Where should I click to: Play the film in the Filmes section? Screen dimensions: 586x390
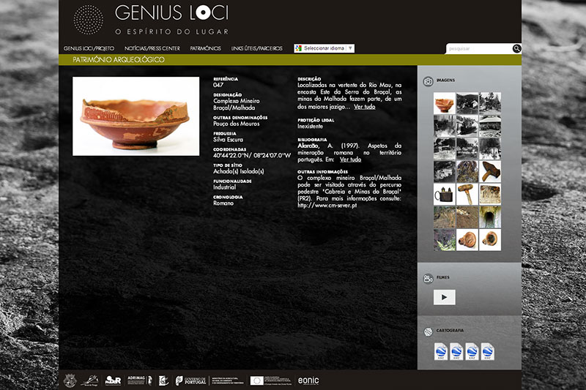444,297
